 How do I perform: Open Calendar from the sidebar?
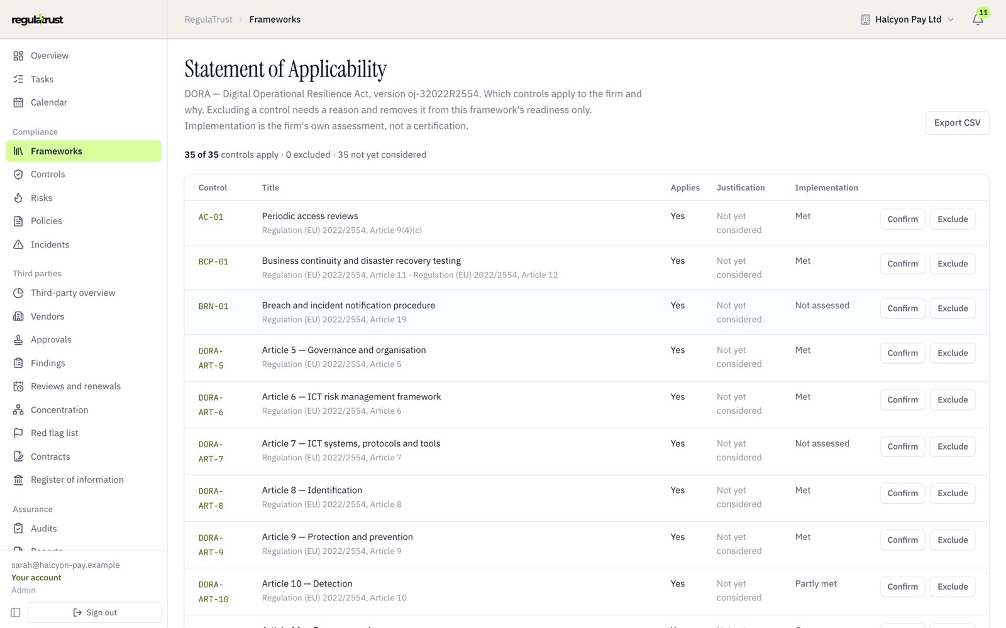pos(84,102)
